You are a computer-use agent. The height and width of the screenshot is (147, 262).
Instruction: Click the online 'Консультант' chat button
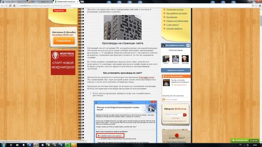pyautogui.click(x=245, y=140)
